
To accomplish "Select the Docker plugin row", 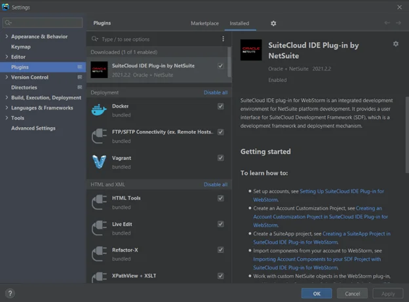I will (159, 110).
